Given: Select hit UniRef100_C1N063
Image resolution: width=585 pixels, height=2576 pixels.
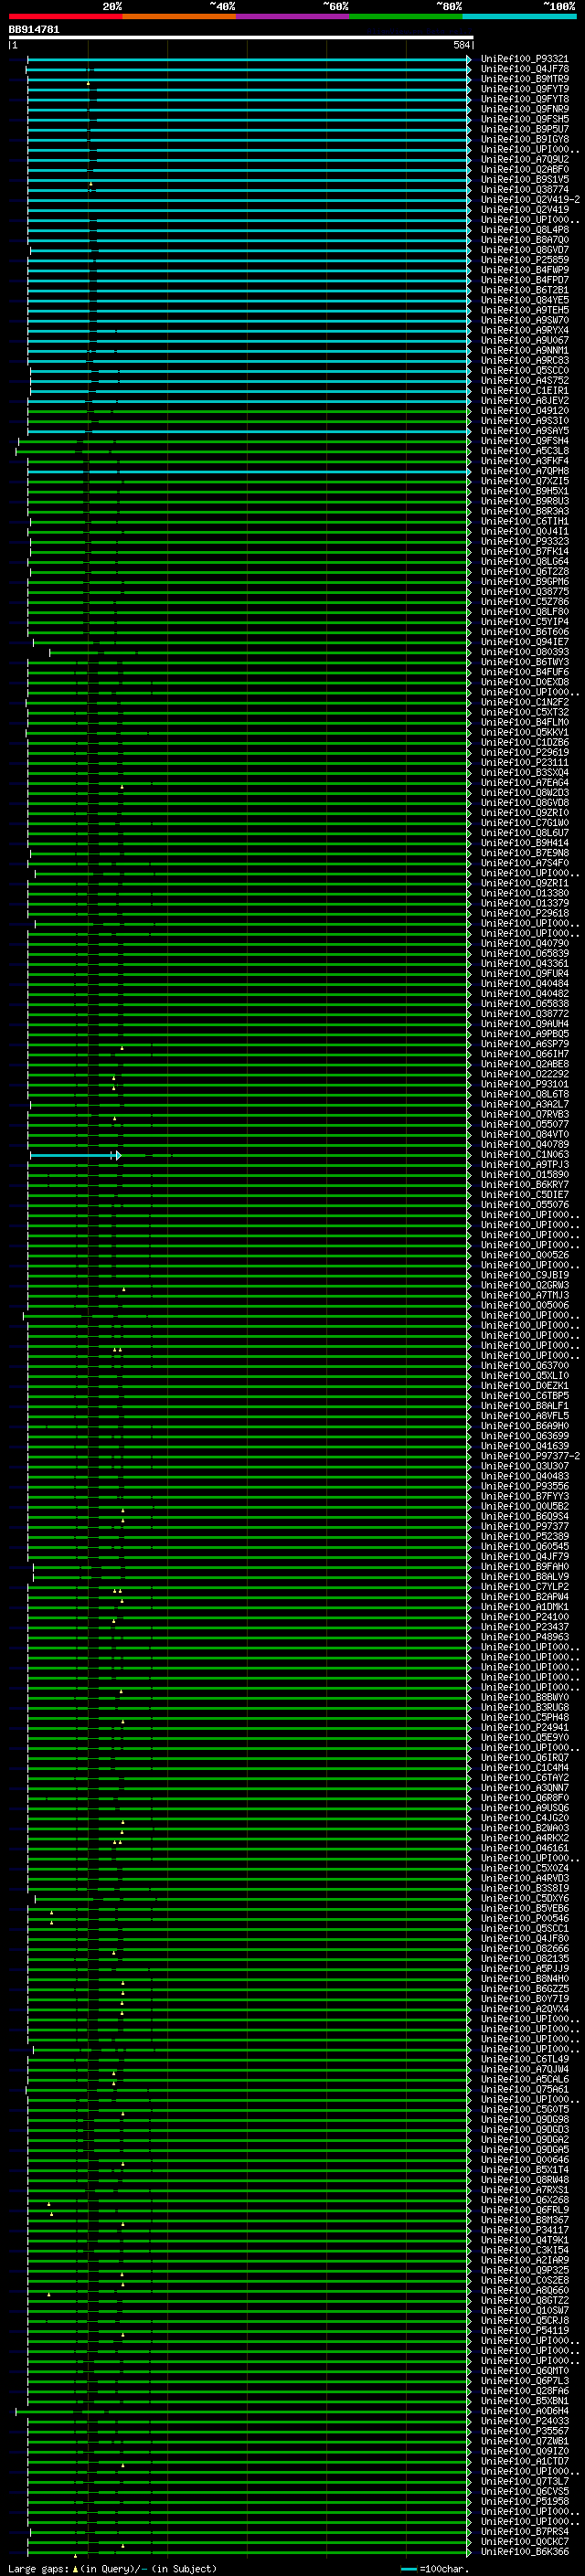Looking at the screenshot, I should [x=524, y=1154].
